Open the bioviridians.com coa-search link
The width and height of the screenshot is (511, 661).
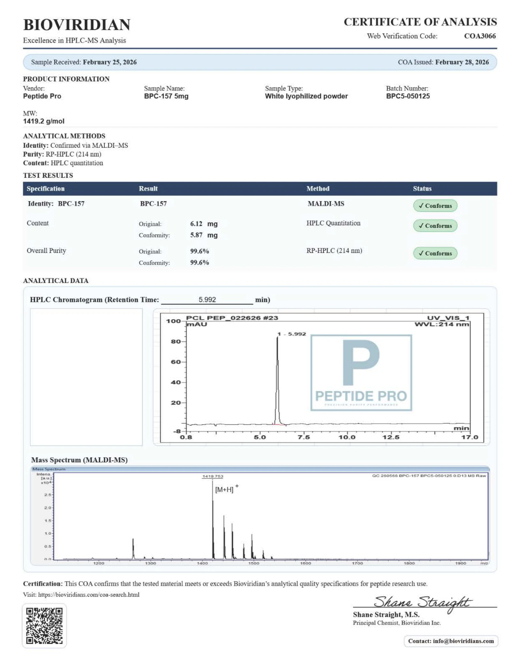coord(89,594)
